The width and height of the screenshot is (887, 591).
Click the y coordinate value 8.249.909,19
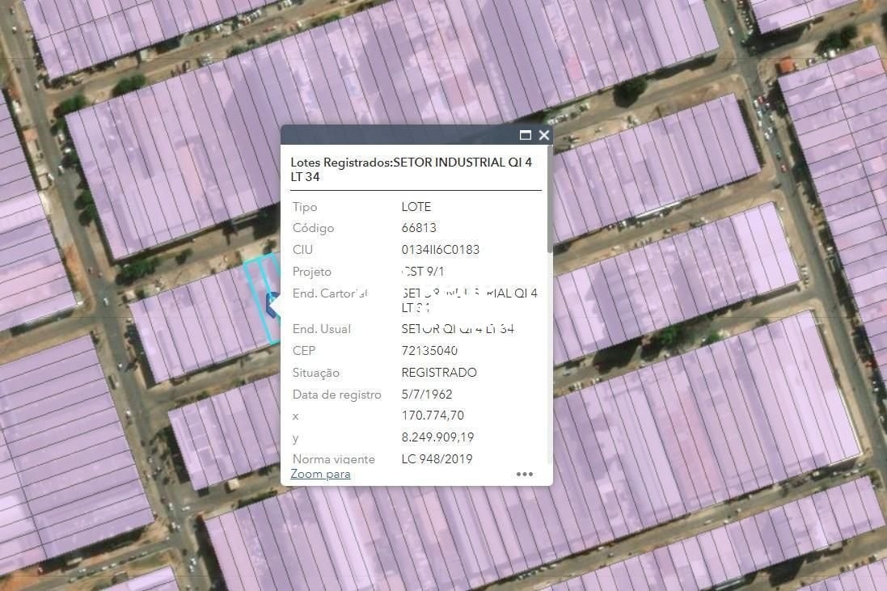[x=437, y=437]
